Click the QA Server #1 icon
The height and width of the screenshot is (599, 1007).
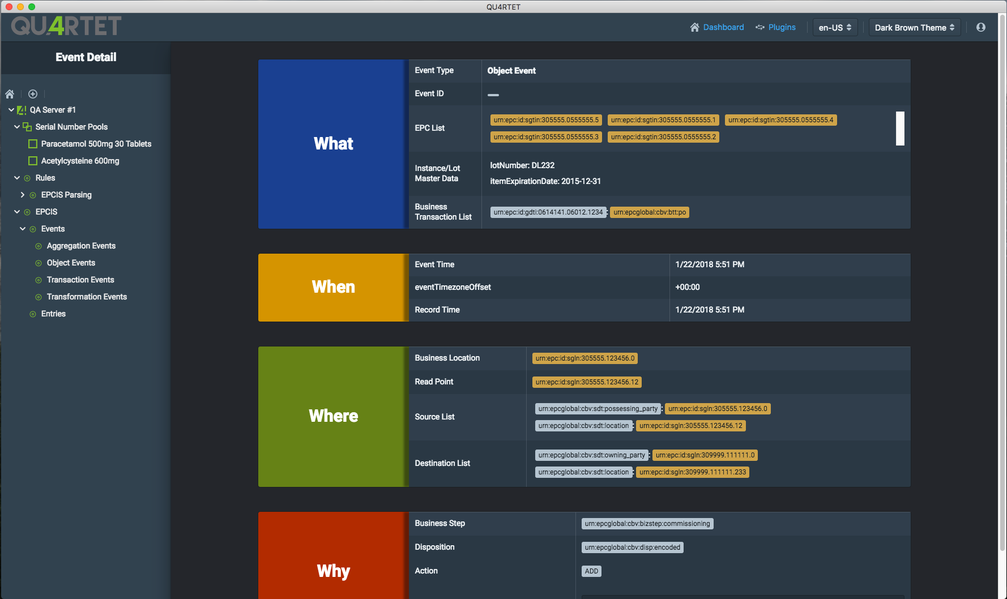(22, 110)
